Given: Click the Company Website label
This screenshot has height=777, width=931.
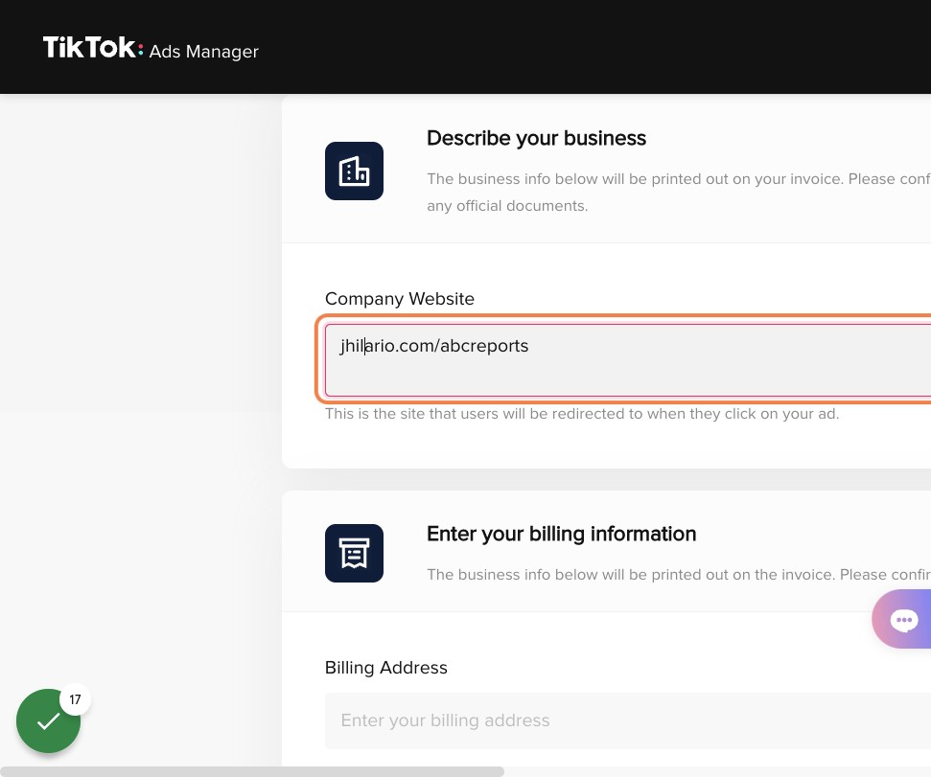Looking at the screenshot, I should tap(400, 298).
